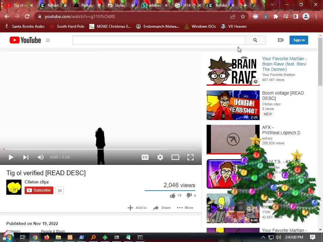The image size is (323, 242).
Task: Skip to next video in player
Action: [x=26, y=158]
